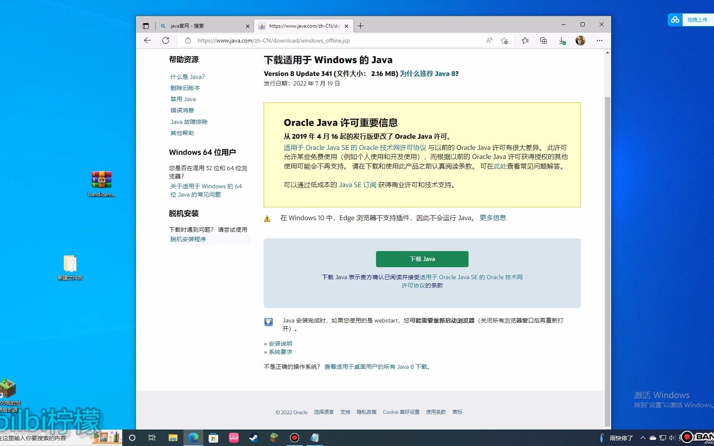Open File Explorer from taskbar
The width and height of the screenshot is (714, 446).
coord(173,438)
